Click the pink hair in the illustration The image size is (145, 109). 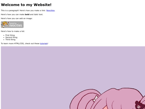[115, 97]
